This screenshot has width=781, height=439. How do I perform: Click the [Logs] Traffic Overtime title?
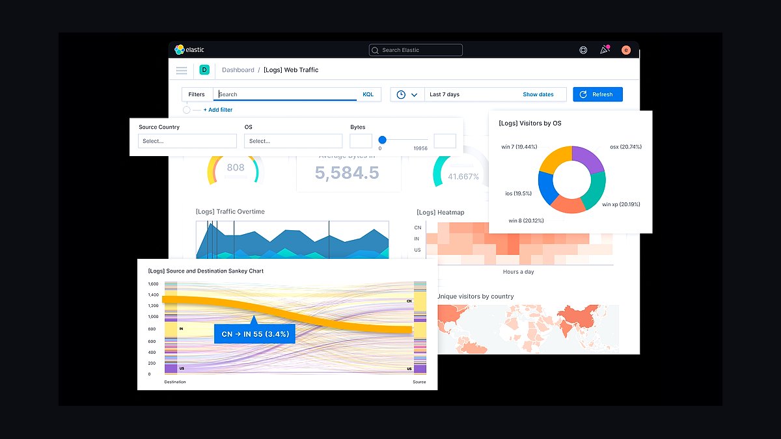tap(230, 211)
